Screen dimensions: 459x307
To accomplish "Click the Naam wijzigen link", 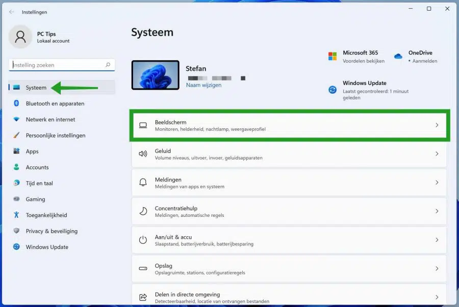I will tap(203, 85).
